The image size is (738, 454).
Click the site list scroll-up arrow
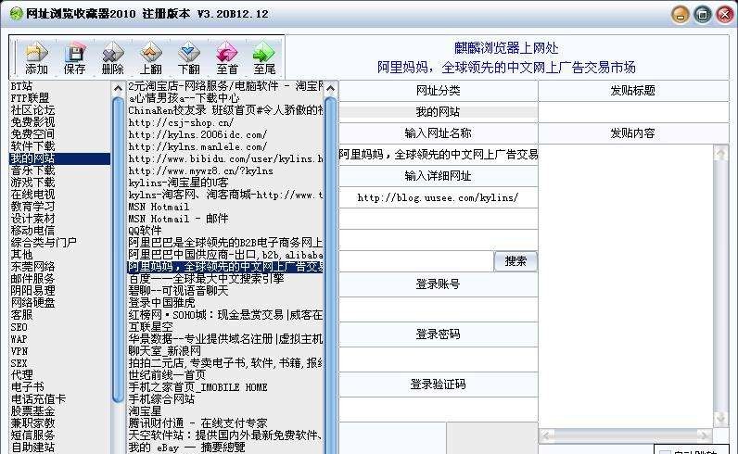coord(330,88)
